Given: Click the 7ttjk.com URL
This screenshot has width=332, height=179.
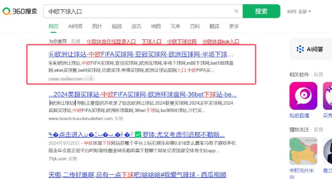Looking at the screenshot, I should 57,159.
